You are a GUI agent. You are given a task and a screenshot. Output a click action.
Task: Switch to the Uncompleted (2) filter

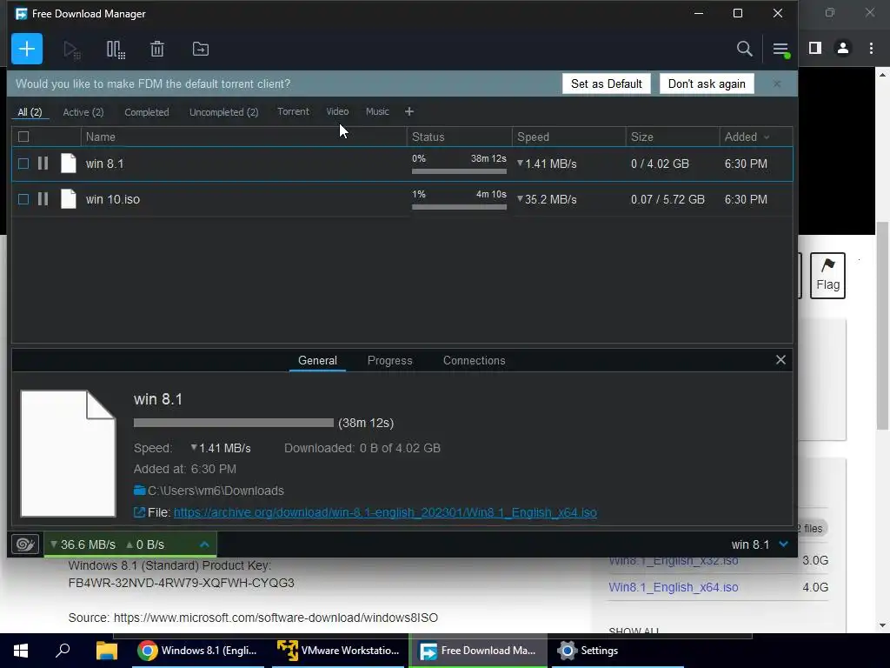[223, 112]
